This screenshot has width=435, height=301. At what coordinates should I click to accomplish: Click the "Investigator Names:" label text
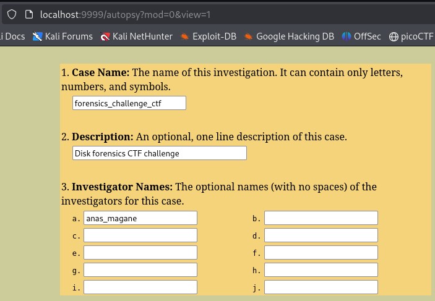coord(122,187)
